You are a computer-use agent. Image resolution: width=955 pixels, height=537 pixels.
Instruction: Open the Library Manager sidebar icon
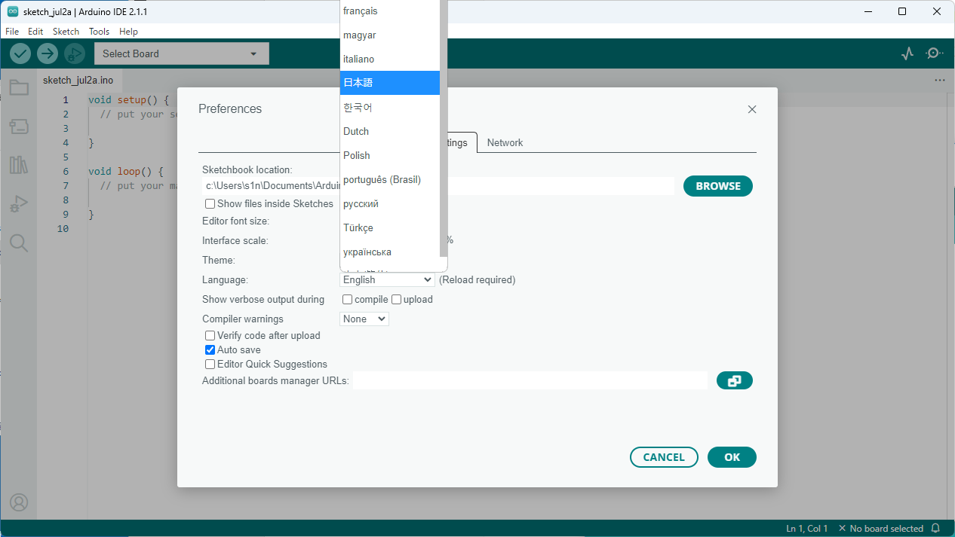pyautogui.click(x=19, y=165)
